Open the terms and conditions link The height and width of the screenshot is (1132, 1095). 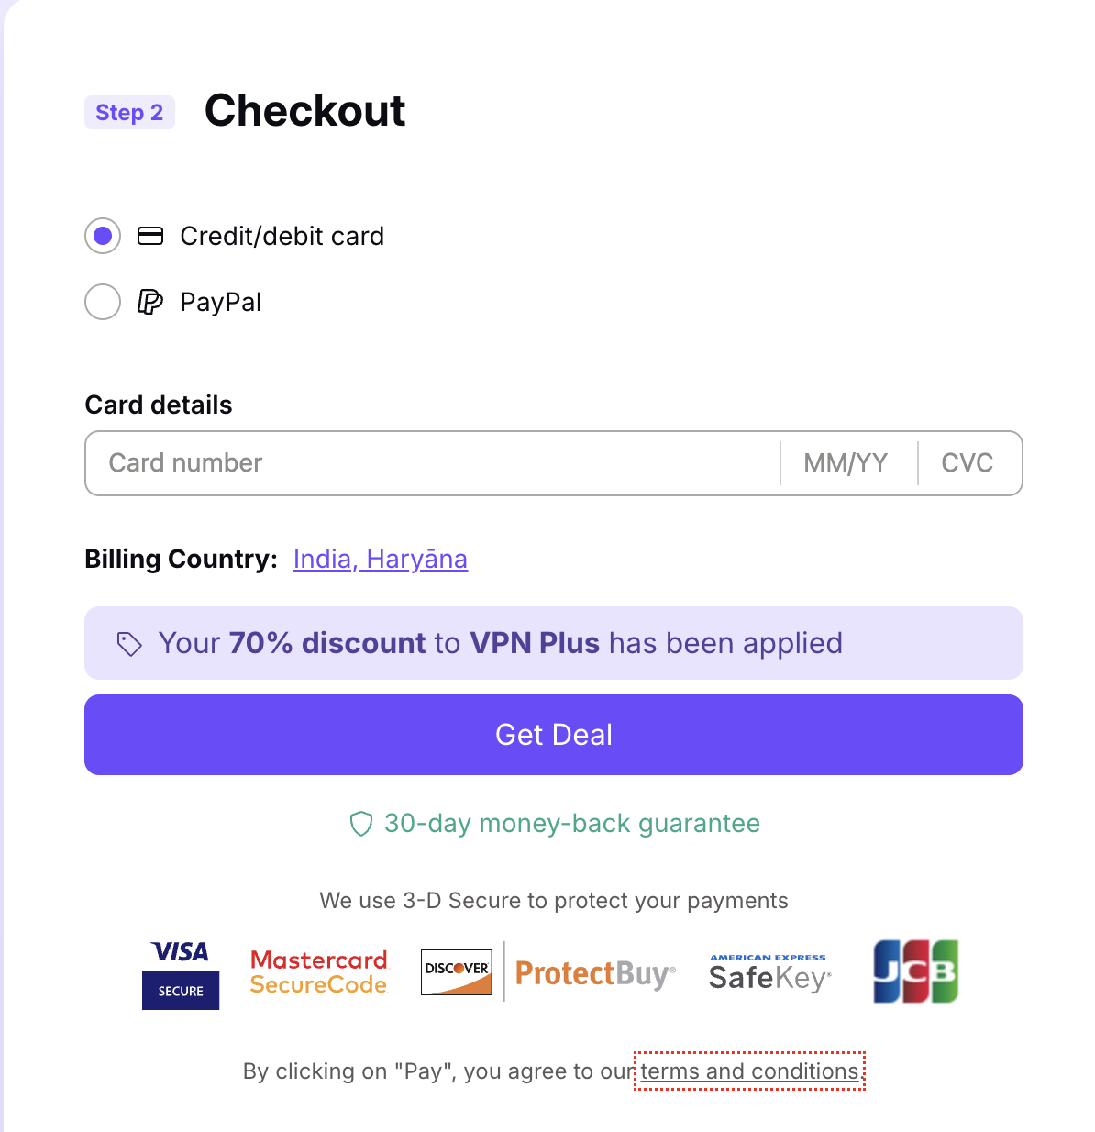[x=749, y=1071]
